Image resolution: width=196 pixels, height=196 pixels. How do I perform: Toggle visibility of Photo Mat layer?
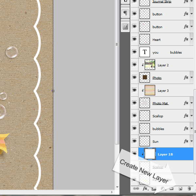[134, 103]
